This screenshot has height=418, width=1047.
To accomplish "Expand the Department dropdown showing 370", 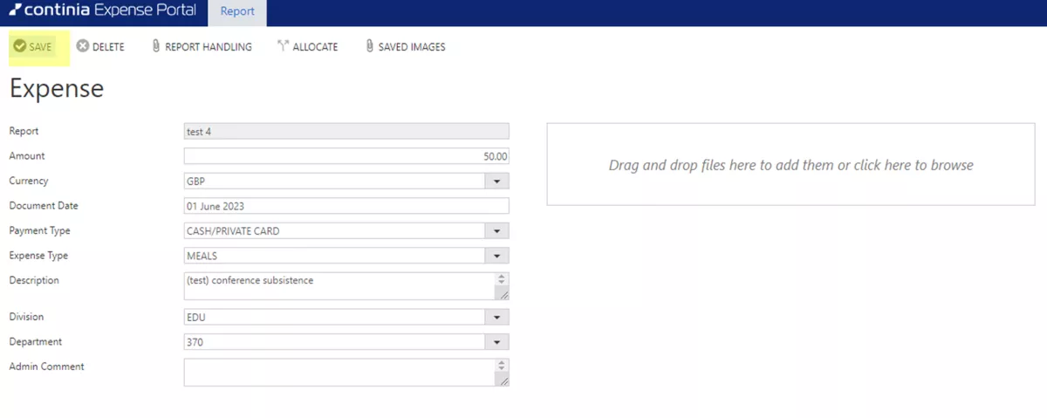I will tap(496, 343).
